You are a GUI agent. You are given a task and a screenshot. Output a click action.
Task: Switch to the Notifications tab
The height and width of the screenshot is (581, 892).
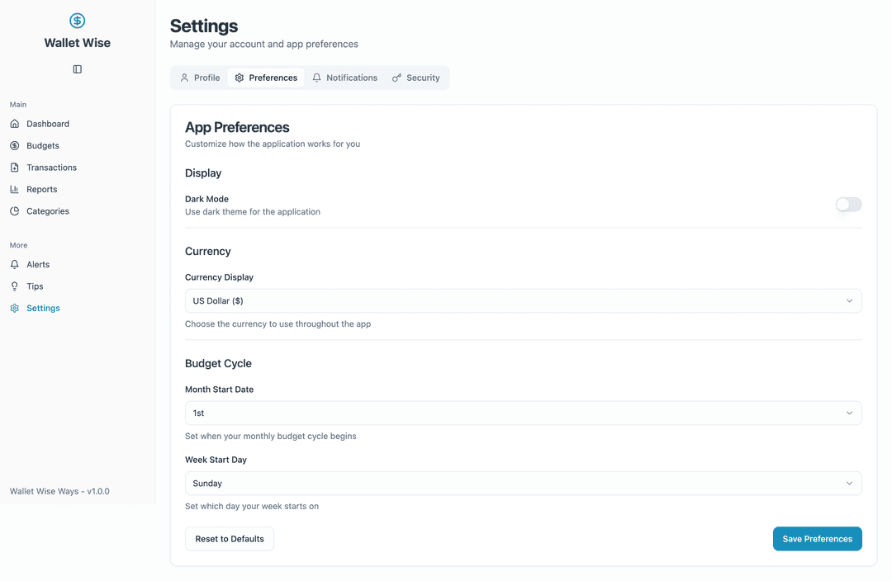click(x=344, y=77)
